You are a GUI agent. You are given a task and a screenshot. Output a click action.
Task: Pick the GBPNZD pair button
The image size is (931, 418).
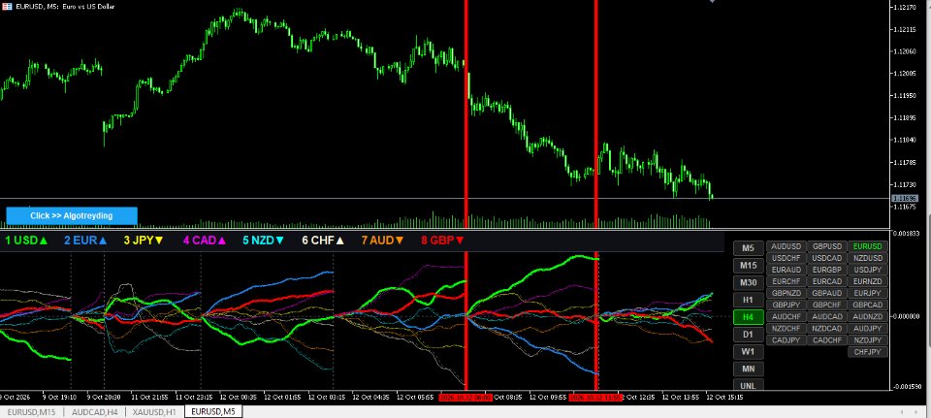pos(787,293)
